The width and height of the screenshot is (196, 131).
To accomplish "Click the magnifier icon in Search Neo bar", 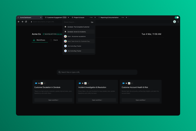I will (x=59, y=72).
